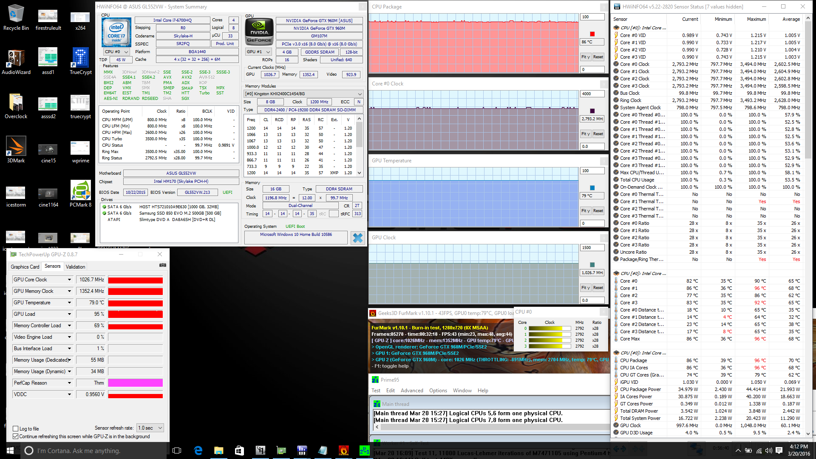Open the GPU #1 selector dropdown
This screenshot has width=816, height=459.
click(x=258, y=52)
